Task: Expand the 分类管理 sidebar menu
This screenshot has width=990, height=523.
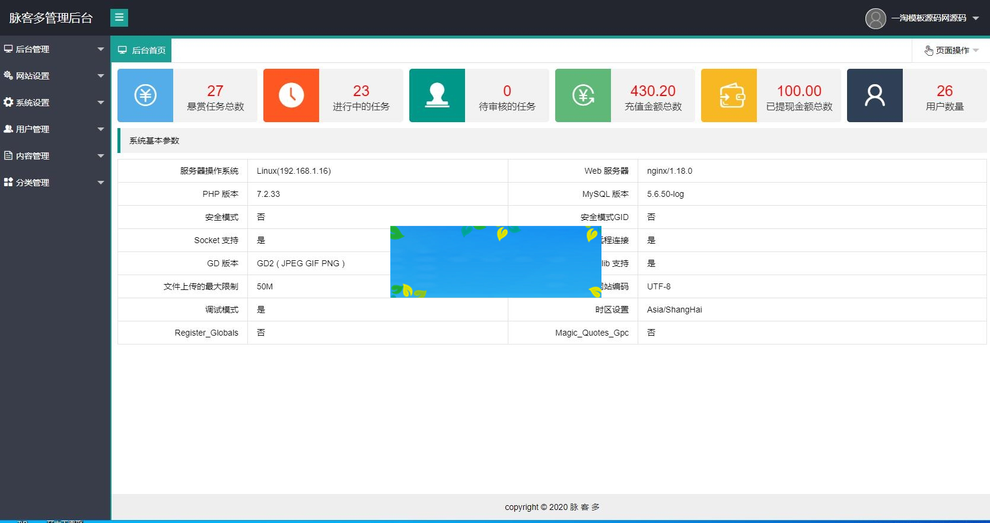Action: click(x=54, y=183)
